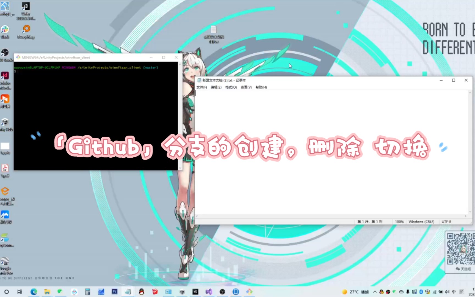Select the 1.pdf desktop file
The height and width of the screenshot is (297, 475).
tap(5, 171)
